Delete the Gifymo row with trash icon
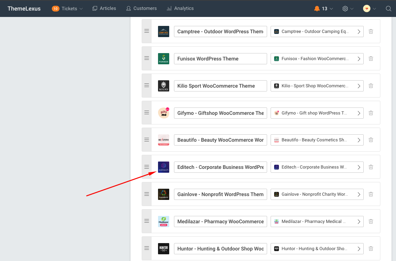Viewport: 396px width, 261px height. pyautogui.click(x=371, y=113)
